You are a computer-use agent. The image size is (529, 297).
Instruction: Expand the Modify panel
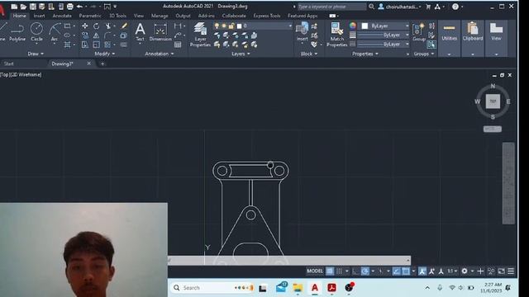click(105, 54)
